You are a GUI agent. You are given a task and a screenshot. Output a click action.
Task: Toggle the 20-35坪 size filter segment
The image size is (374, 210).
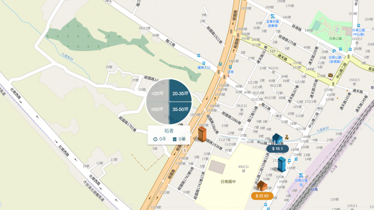coord(180,93)
